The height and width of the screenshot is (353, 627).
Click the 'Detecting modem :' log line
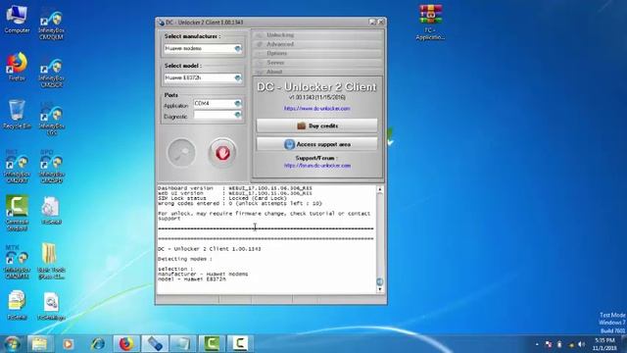(185, 259)
